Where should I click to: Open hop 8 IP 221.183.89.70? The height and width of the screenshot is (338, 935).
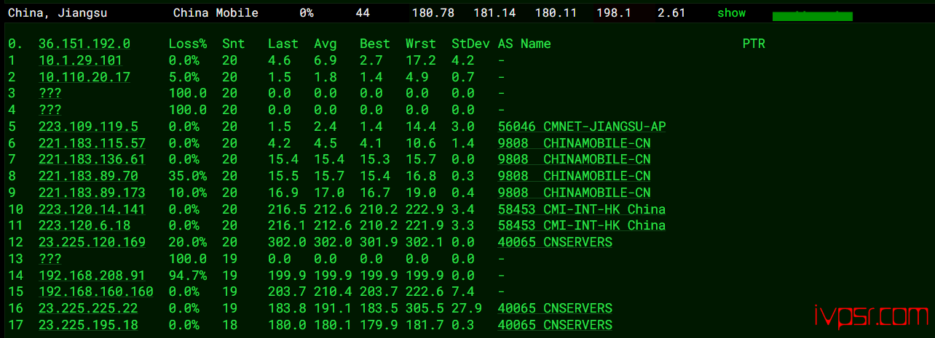tap(88, 176)
